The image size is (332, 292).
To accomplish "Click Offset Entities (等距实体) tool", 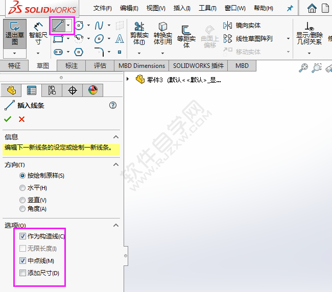I will (x=186, y=37).
